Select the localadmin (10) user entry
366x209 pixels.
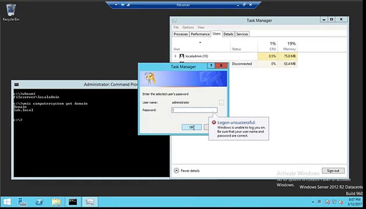coord(197,56)
